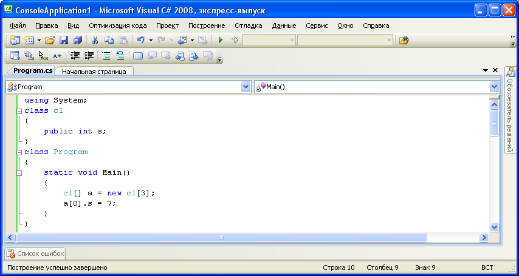Viewport: 519px width, 276px height.
Task: Open the Обозреватель решений side panel tab
Action: pos(510,110)
